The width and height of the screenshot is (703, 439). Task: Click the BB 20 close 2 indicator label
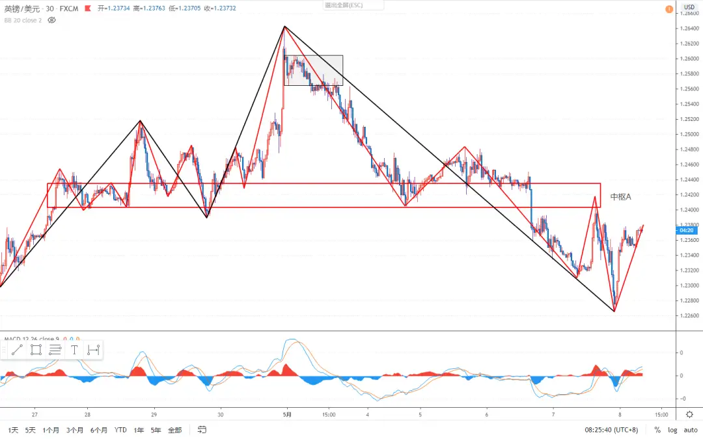coord(23,20)
